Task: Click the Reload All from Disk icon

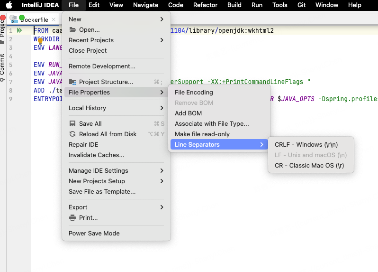Action: (x=72, y=134)
